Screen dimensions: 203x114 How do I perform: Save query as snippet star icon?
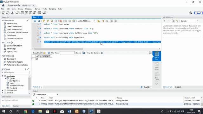point(99,21)
